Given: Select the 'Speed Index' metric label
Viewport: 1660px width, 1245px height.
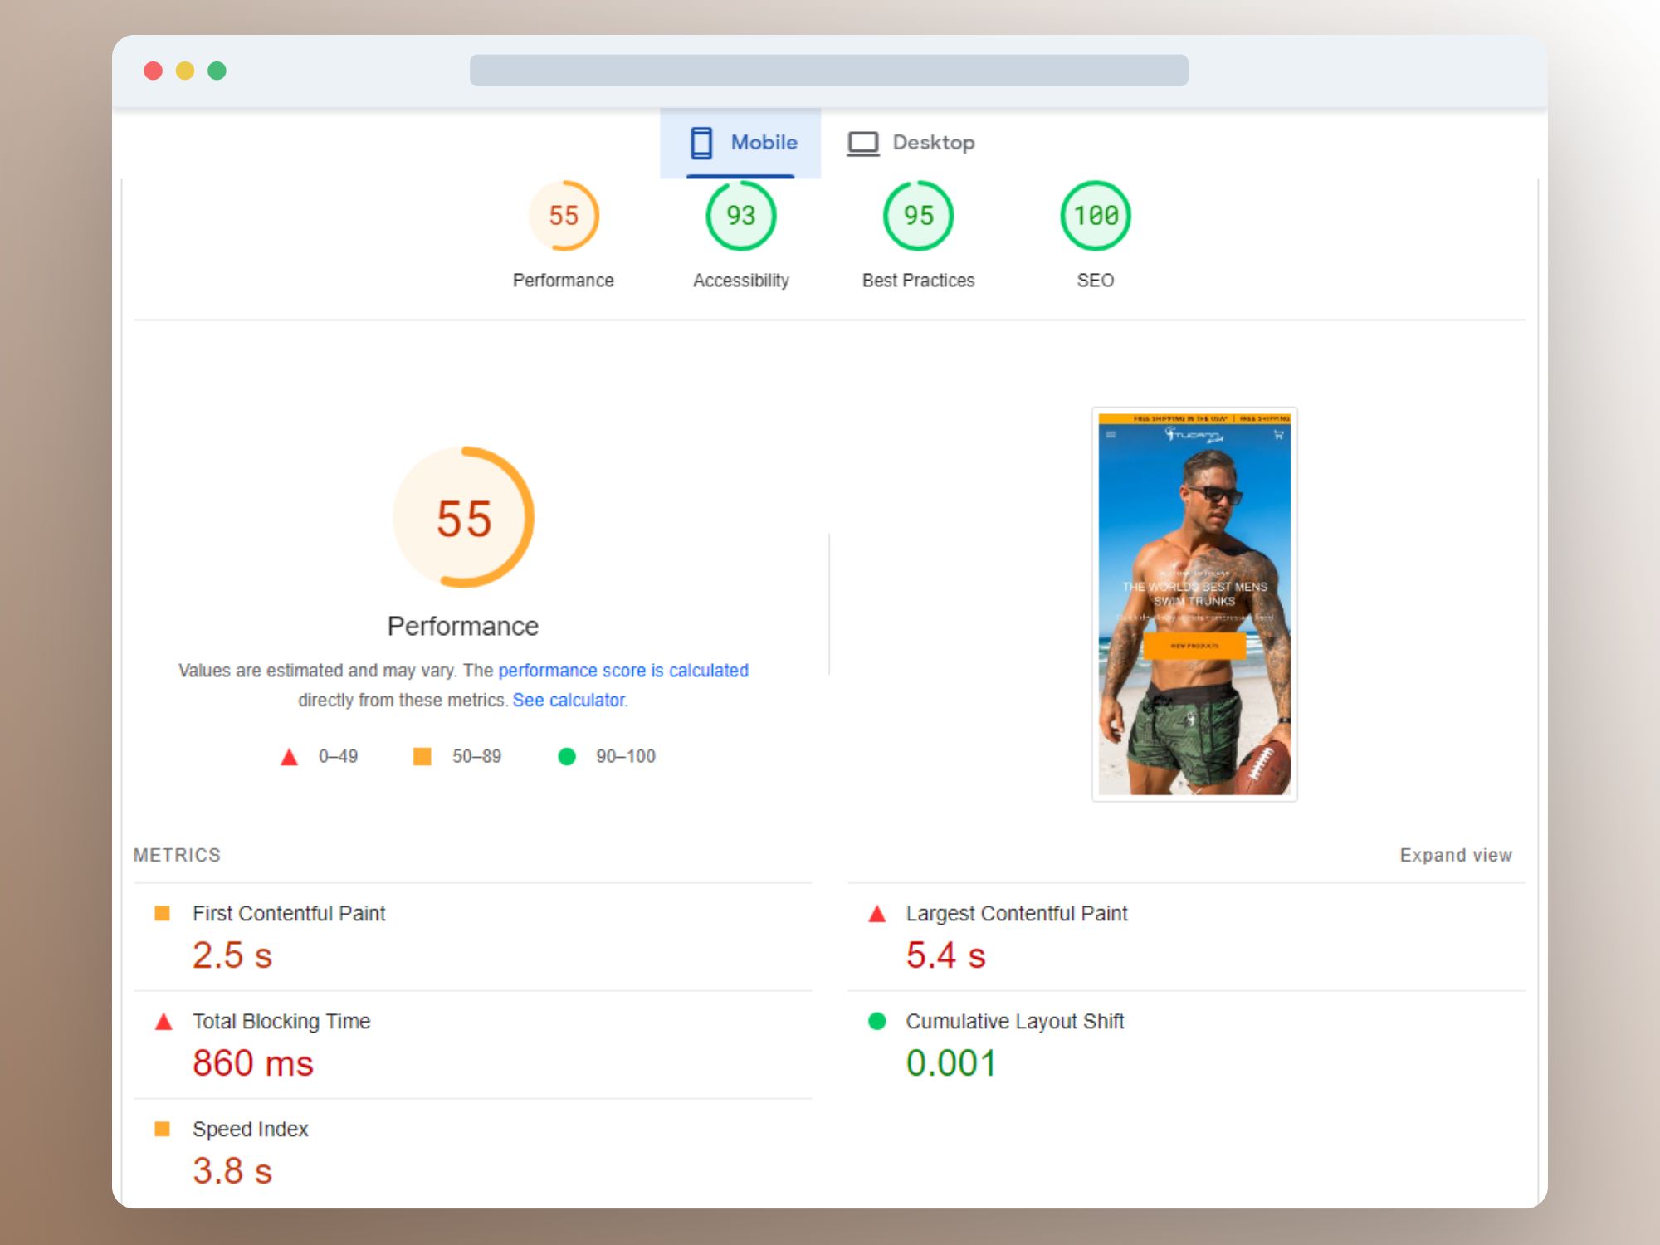Looking at the screenshot, I should 251,1130.
